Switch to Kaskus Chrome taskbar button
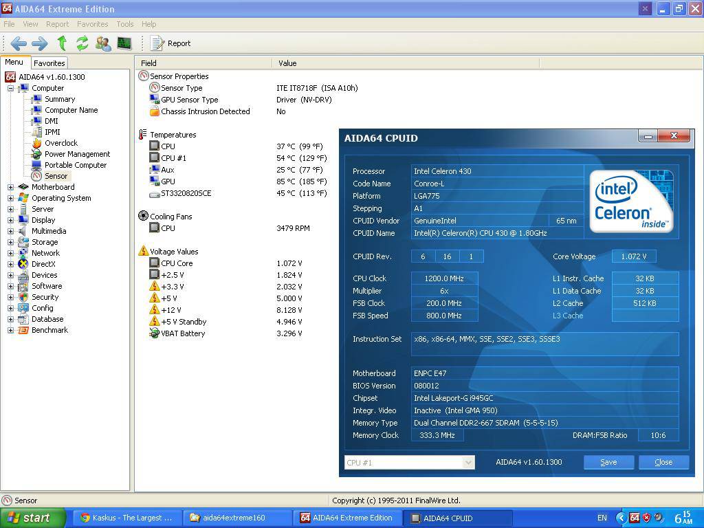Image resolution: width=704 pixels, height=528 pixels. 126,518
